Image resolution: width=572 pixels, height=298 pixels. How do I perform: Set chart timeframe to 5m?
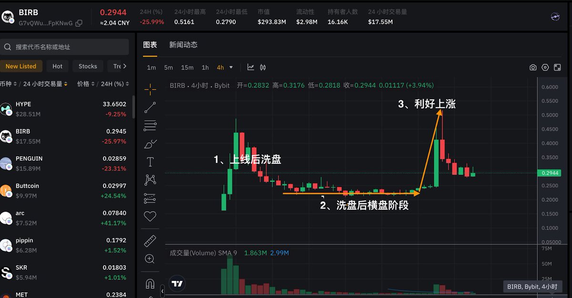coord(168,68)
